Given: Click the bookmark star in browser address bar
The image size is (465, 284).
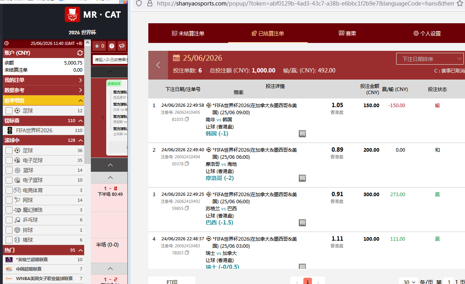Looking at the screenshot, I should [x=459, y=3].
